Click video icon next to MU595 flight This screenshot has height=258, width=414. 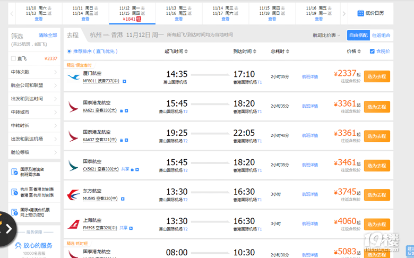click(x=123, y=199)
